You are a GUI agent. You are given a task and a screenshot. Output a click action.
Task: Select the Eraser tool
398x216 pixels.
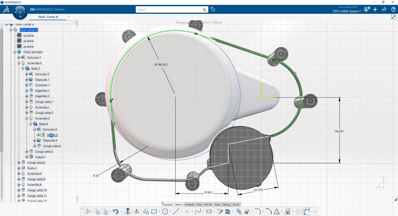point(246,211)
